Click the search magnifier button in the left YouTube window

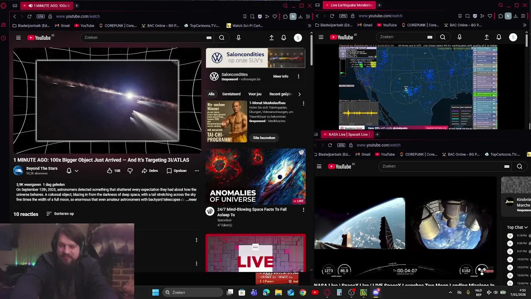(222, 38)
